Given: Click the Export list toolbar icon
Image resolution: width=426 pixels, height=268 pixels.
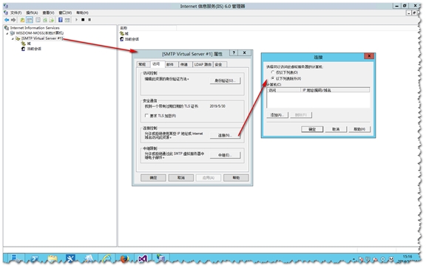Looking at the screenshot, I should tap(52, 20).
